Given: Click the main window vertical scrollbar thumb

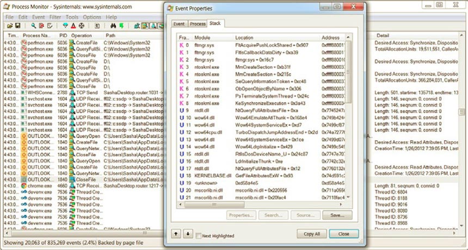Looking at the screenshot, I should 461,112.
